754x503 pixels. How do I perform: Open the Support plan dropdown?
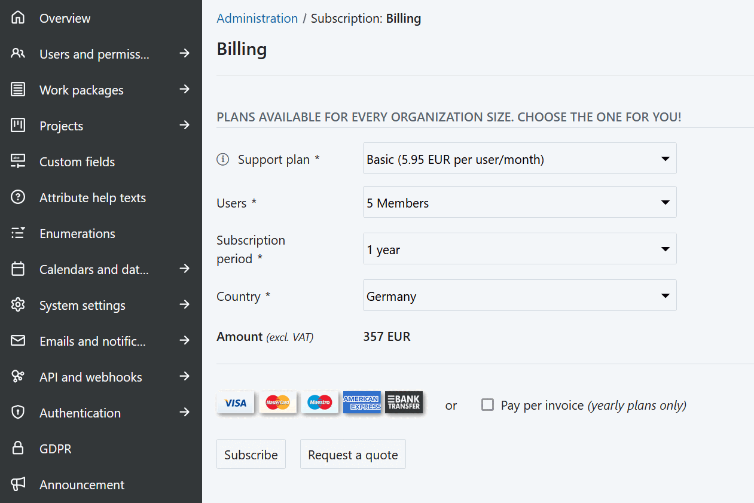coord(519,158)
